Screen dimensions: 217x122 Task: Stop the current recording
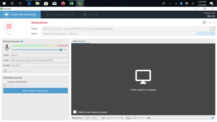point(9,26)
